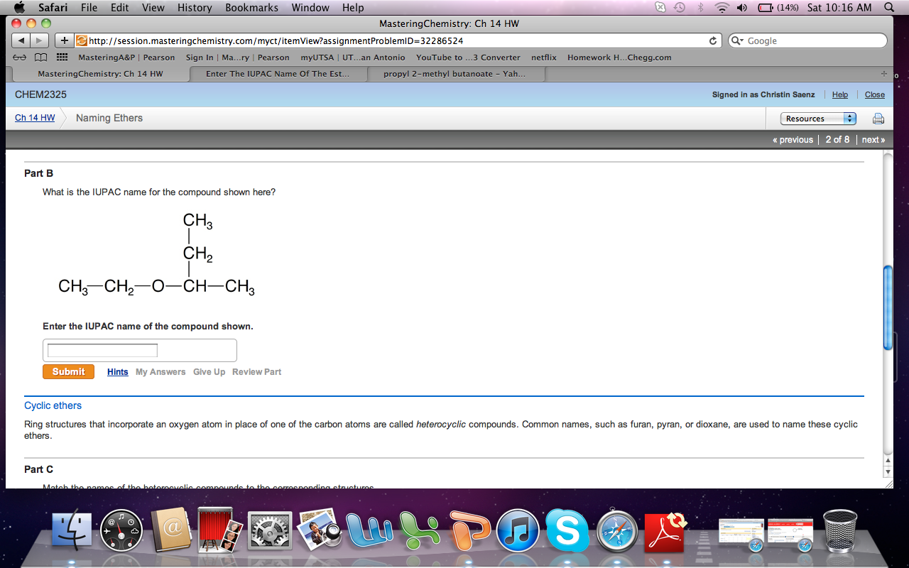Image resolution: width=909 pixels, height=568 pixels.
Task: Click the Close link in the header
Action: 875,94
